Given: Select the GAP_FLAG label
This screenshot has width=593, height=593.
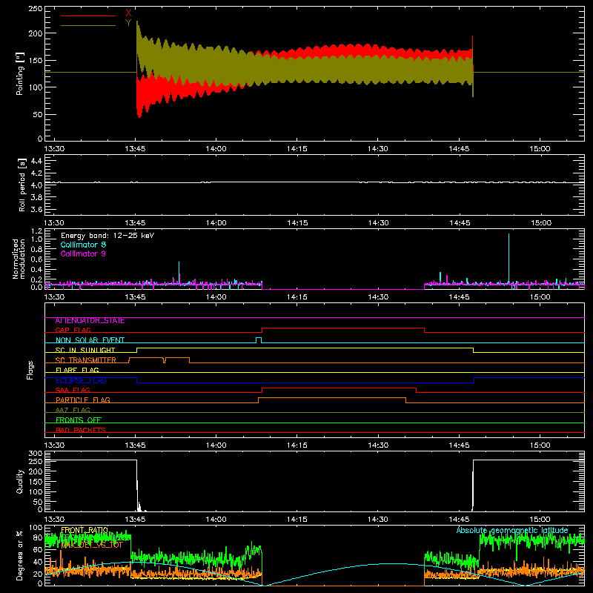Looking at the screenshot, I should (x=73, y=330).
